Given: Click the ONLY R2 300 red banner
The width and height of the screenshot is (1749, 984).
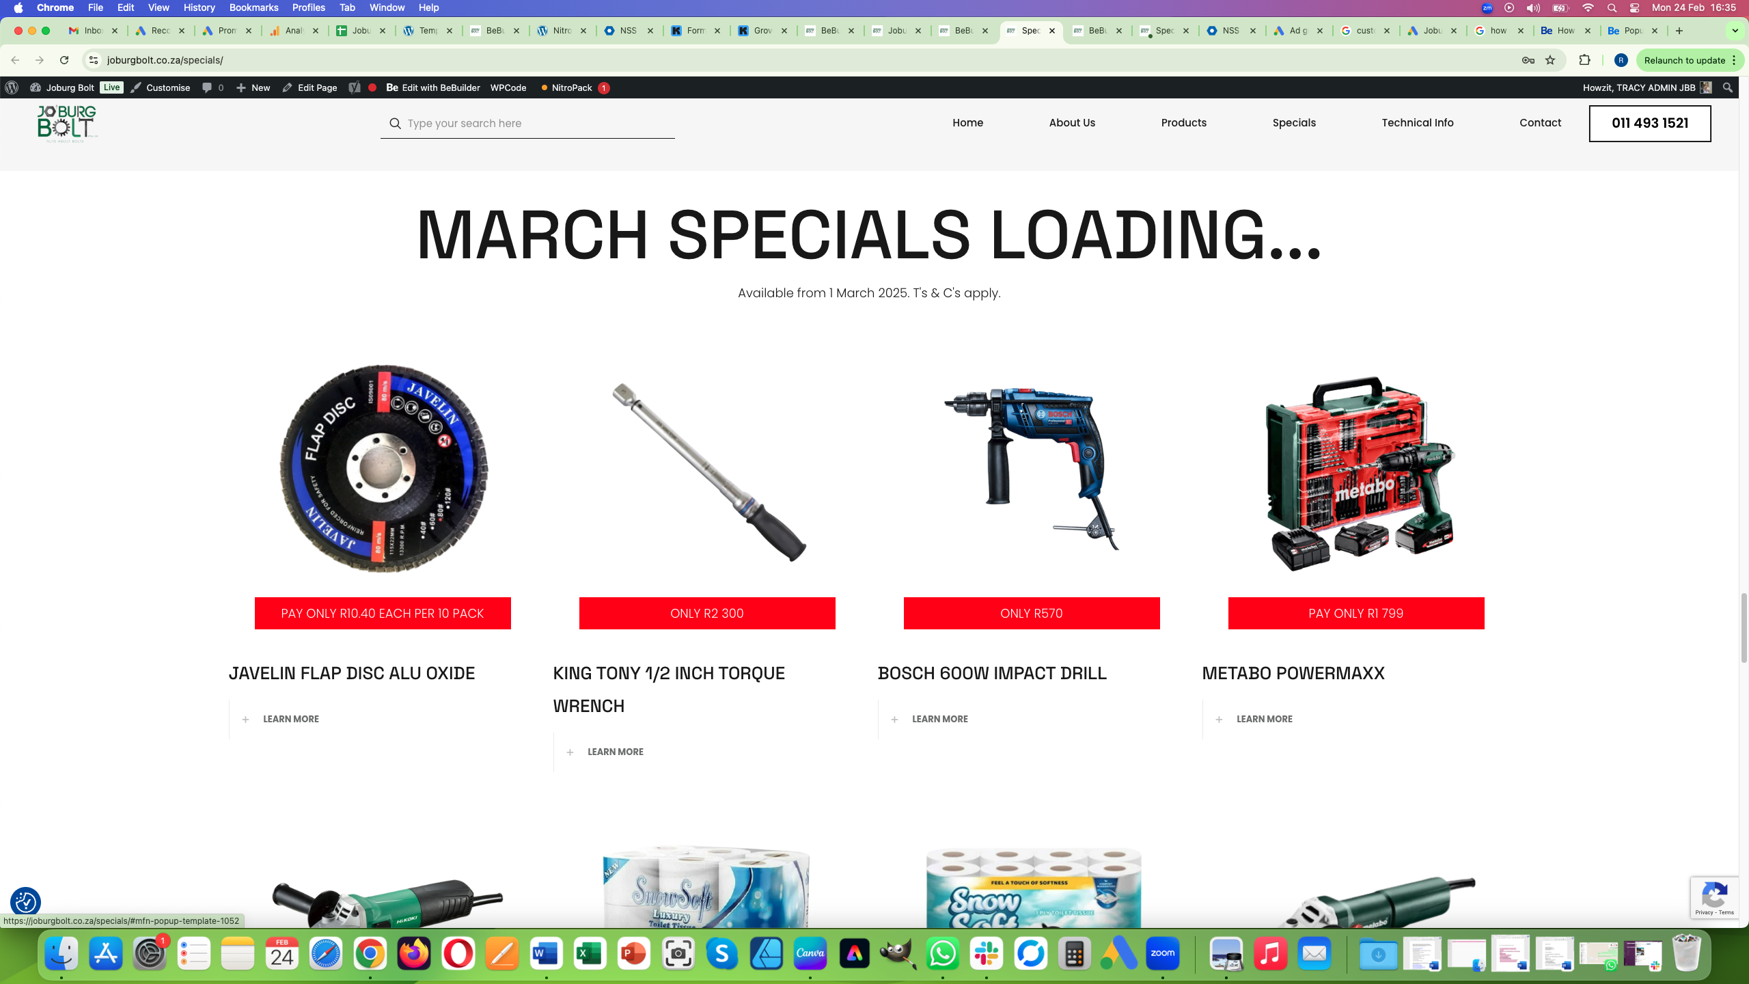Looking at the screenshot, I should [706, 613].
